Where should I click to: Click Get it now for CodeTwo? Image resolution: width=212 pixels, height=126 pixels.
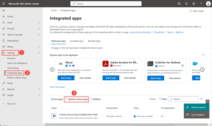click(x=156, y=78)
